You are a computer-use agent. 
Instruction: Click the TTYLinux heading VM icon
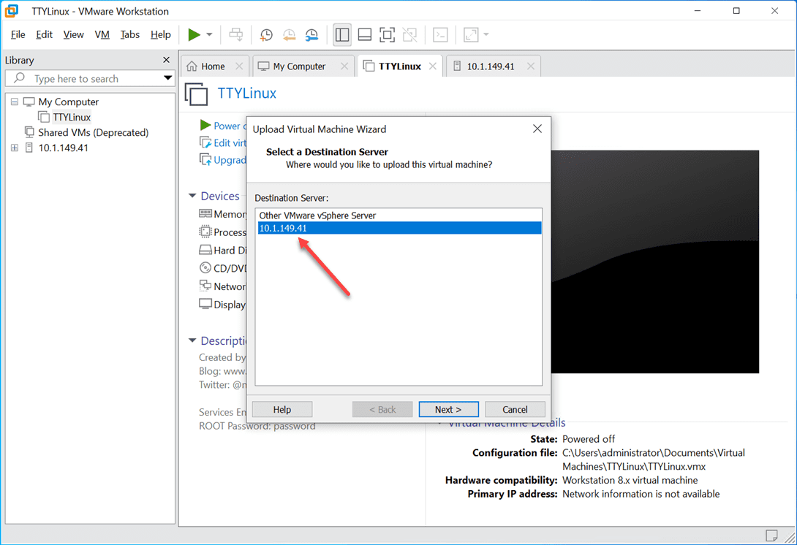196,94
